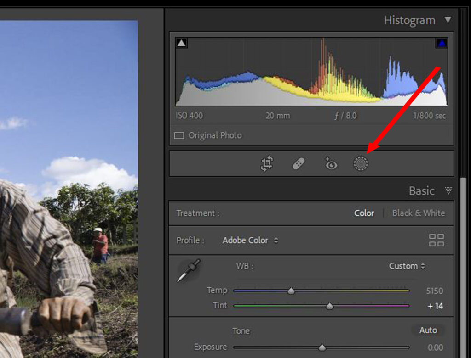
Task: Collapse the Basic panel
Action: tap(448, 190)
